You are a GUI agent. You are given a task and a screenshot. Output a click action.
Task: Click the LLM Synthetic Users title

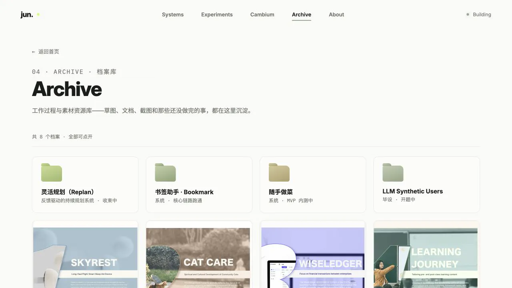pos(413,191)
